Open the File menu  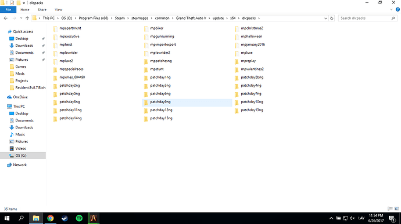pyautogui.click(x=8, y=10)
